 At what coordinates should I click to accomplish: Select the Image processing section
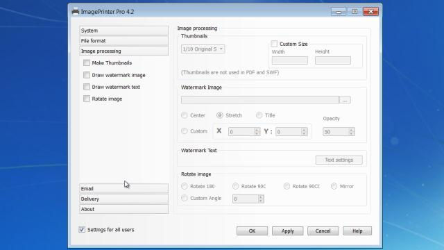click(123, 51)
